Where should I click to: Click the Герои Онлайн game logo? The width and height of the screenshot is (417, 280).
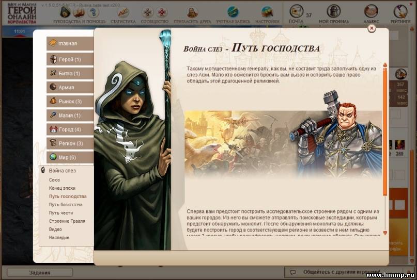pyautogui.click(x=22, y=13)
